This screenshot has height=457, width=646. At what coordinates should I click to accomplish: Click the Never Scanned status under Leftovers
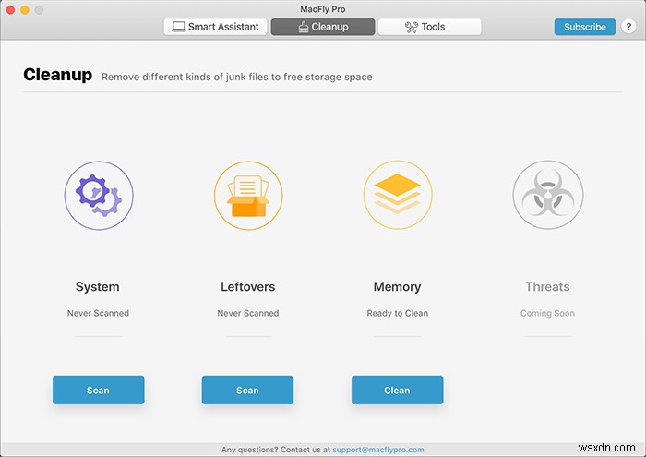pyautogui.click(x=248, y=313)
